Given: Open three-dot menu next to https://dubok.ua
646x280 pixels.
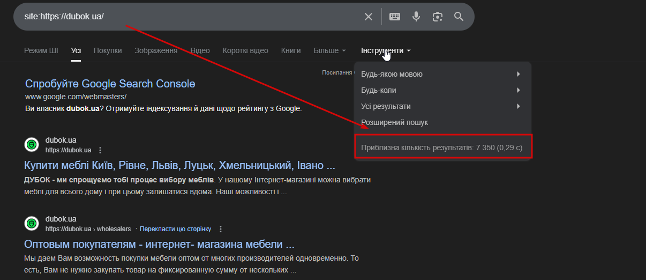Looking at the screenshot, I should (100, 150).
